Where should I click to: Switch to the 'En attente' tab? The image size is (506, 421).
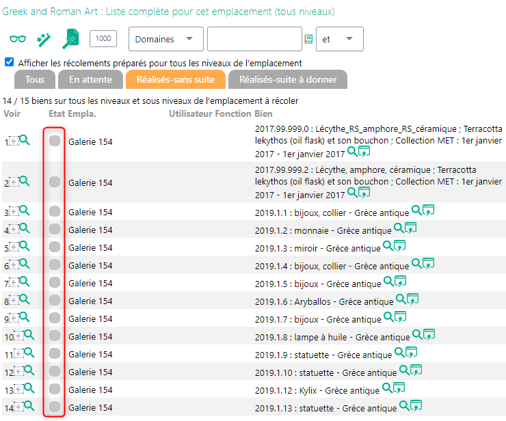point(90,79)
